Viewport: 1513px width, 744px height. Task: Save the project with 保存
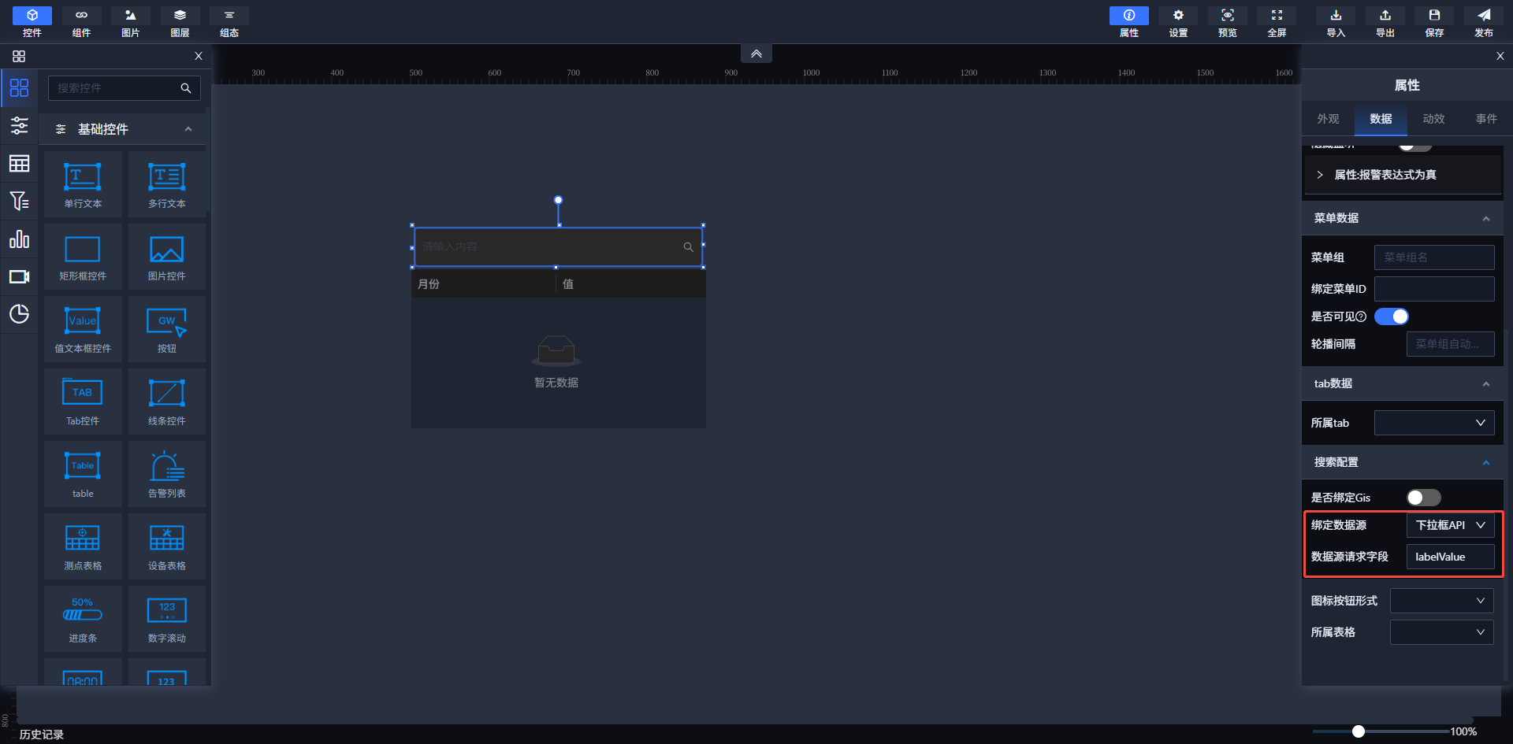click(1434, 22)
